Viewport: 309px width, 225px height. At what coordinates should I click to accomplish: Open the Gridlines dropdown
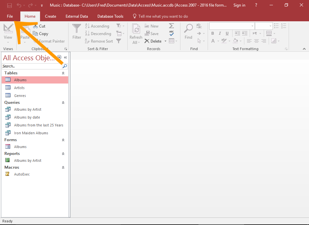pyautogui.click(x=271, y=33)
